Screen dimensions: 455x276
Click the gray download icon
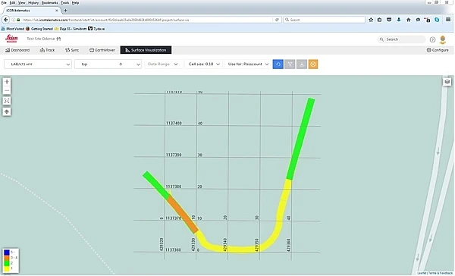click(x=302, y=64)
